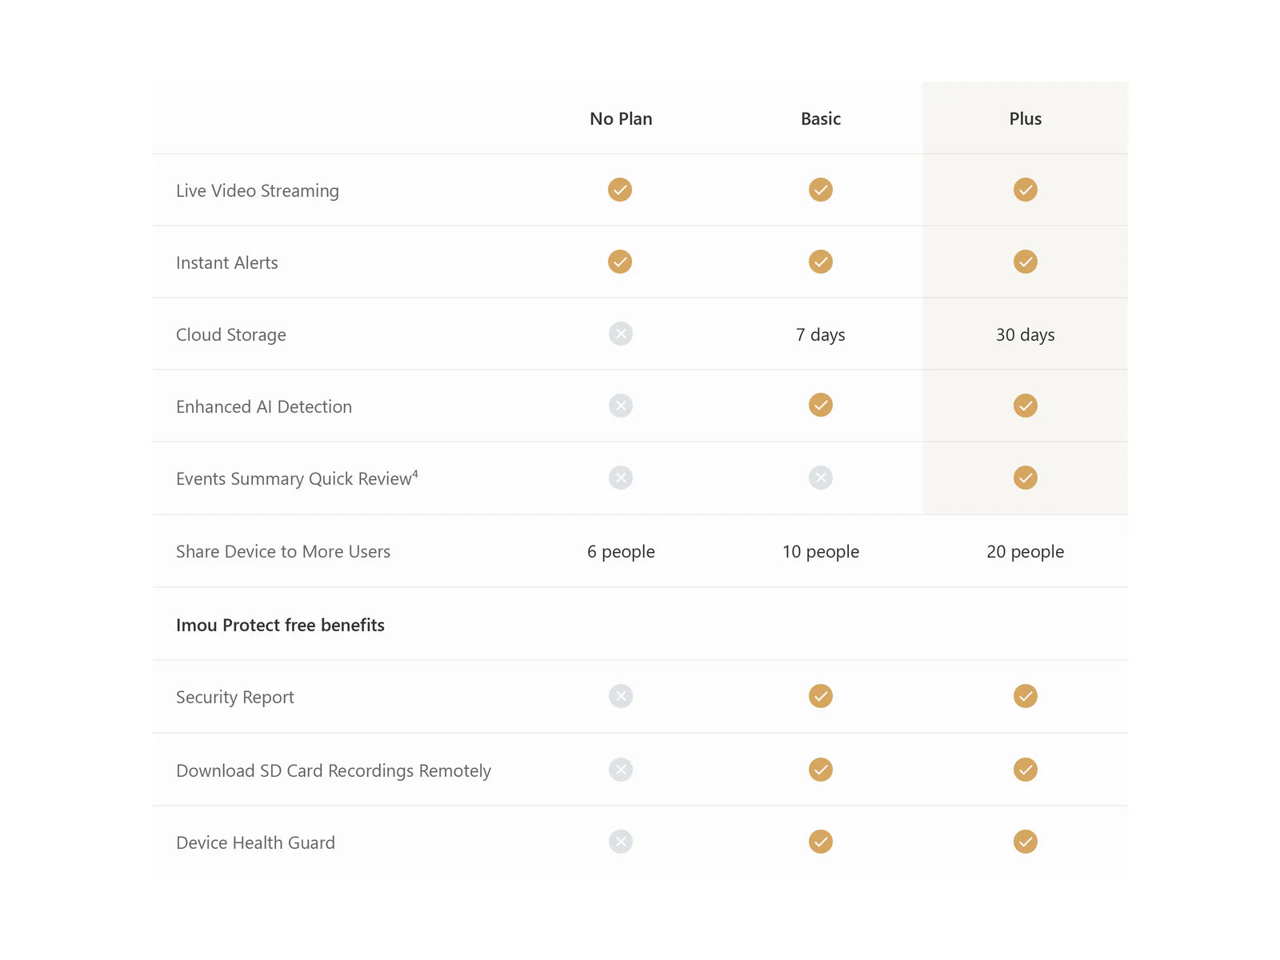Select the No Plan column header

click(621, 118)
